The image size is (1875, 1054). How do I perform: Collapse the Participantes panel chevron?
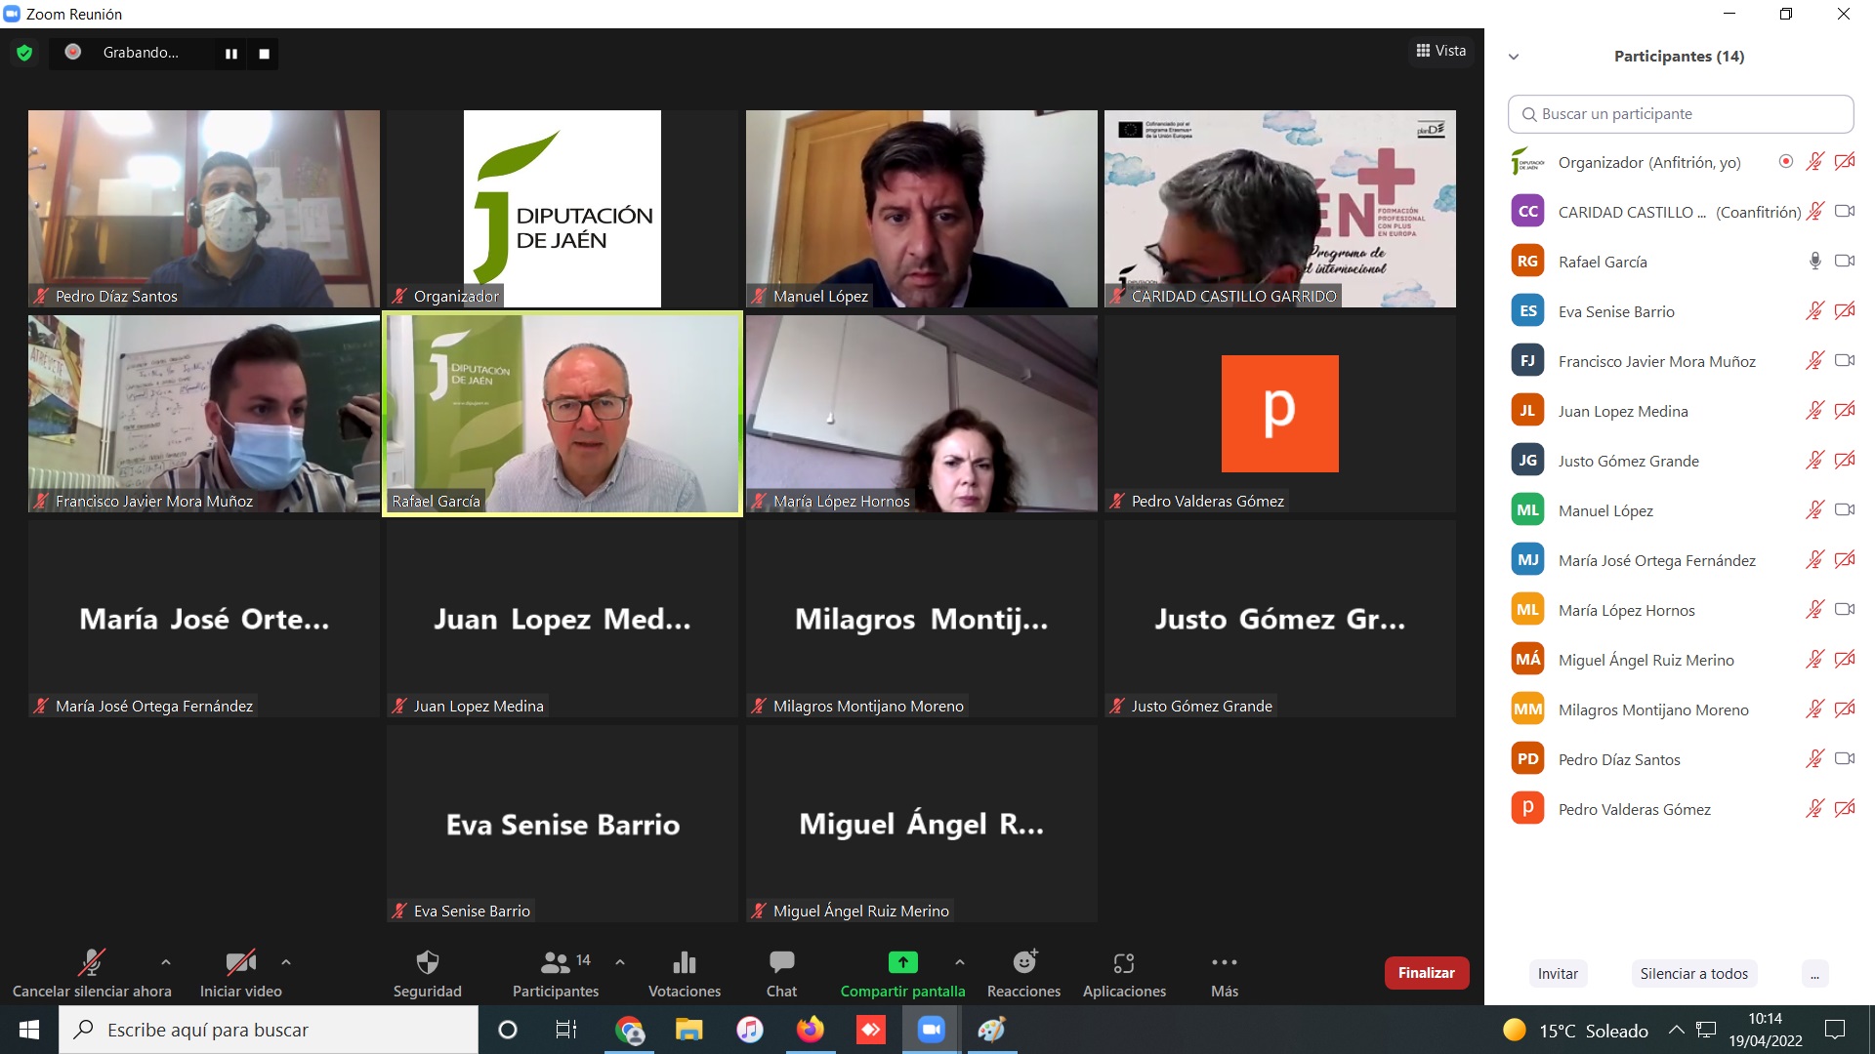(1514, 57)
